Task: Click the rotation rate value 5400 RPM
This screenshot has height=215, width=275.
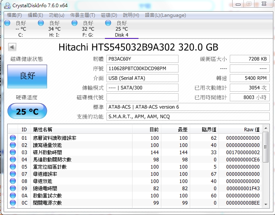Action: coord(250,78)
